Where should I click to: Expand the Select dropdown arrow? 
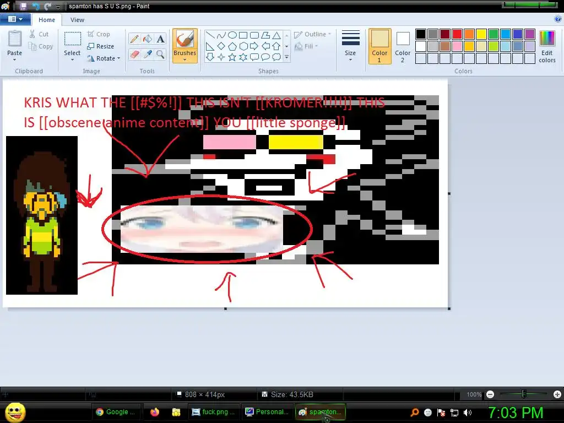(x=72, y=59)
